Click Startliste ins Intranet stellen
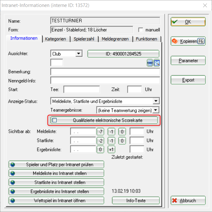Screen dimensions: 212x212 [x=56, y=182]
